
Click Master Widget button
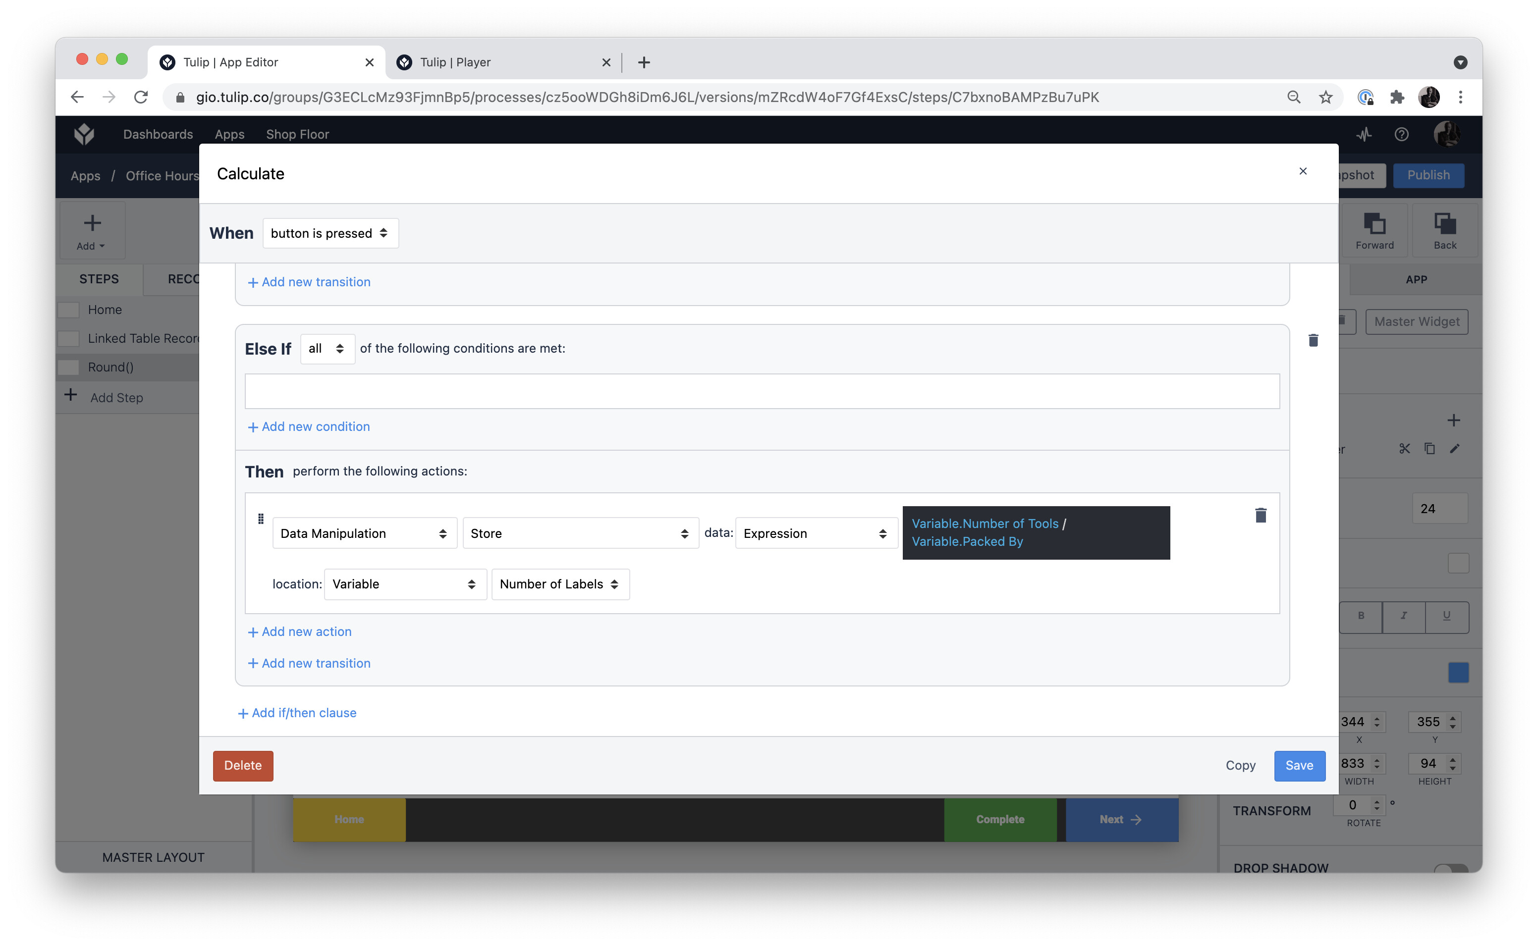pyautogui.click(x=1417, y=321)
